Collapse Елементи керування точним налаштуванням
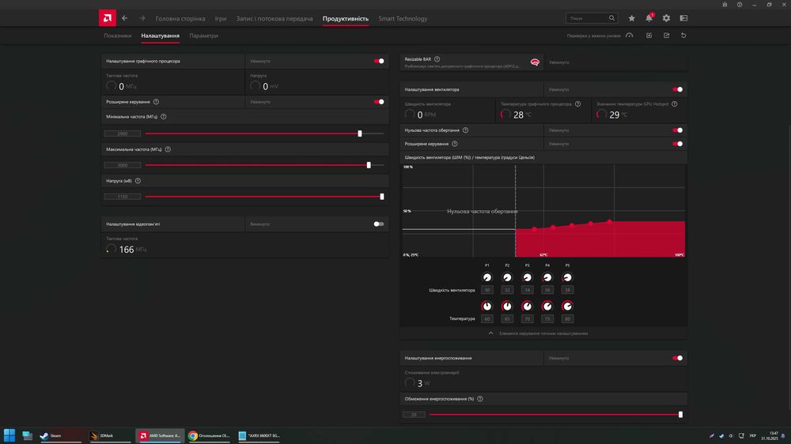This screenshot has width=791, height=444. tap(543, 333)
